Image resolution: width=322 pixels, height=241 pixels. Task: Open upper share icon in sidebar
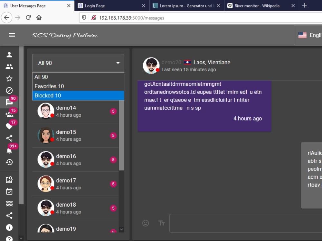click(9, 138)
